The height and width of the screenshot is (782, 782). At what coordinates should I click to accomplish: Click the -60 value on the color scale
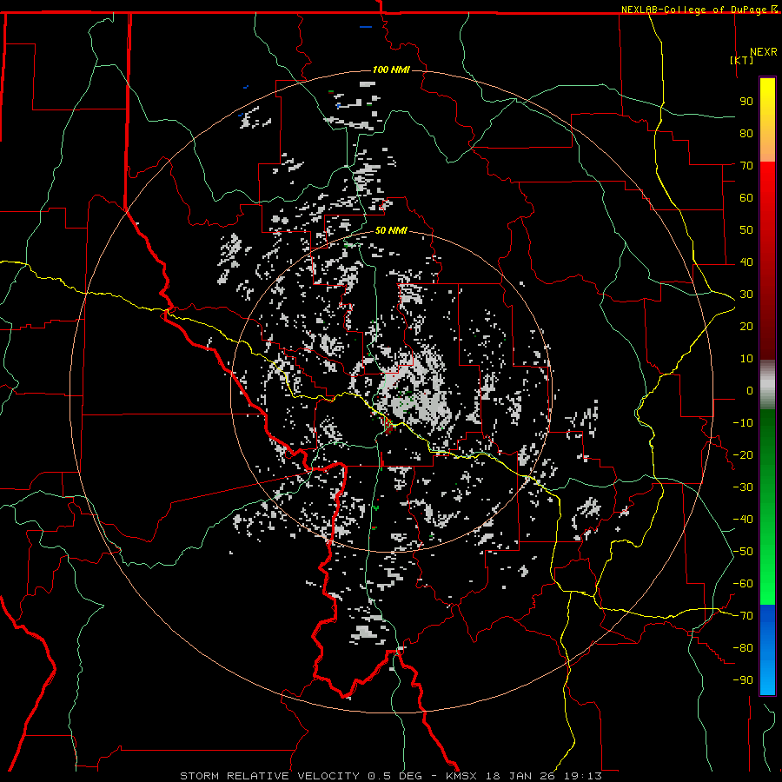[743, 584]
